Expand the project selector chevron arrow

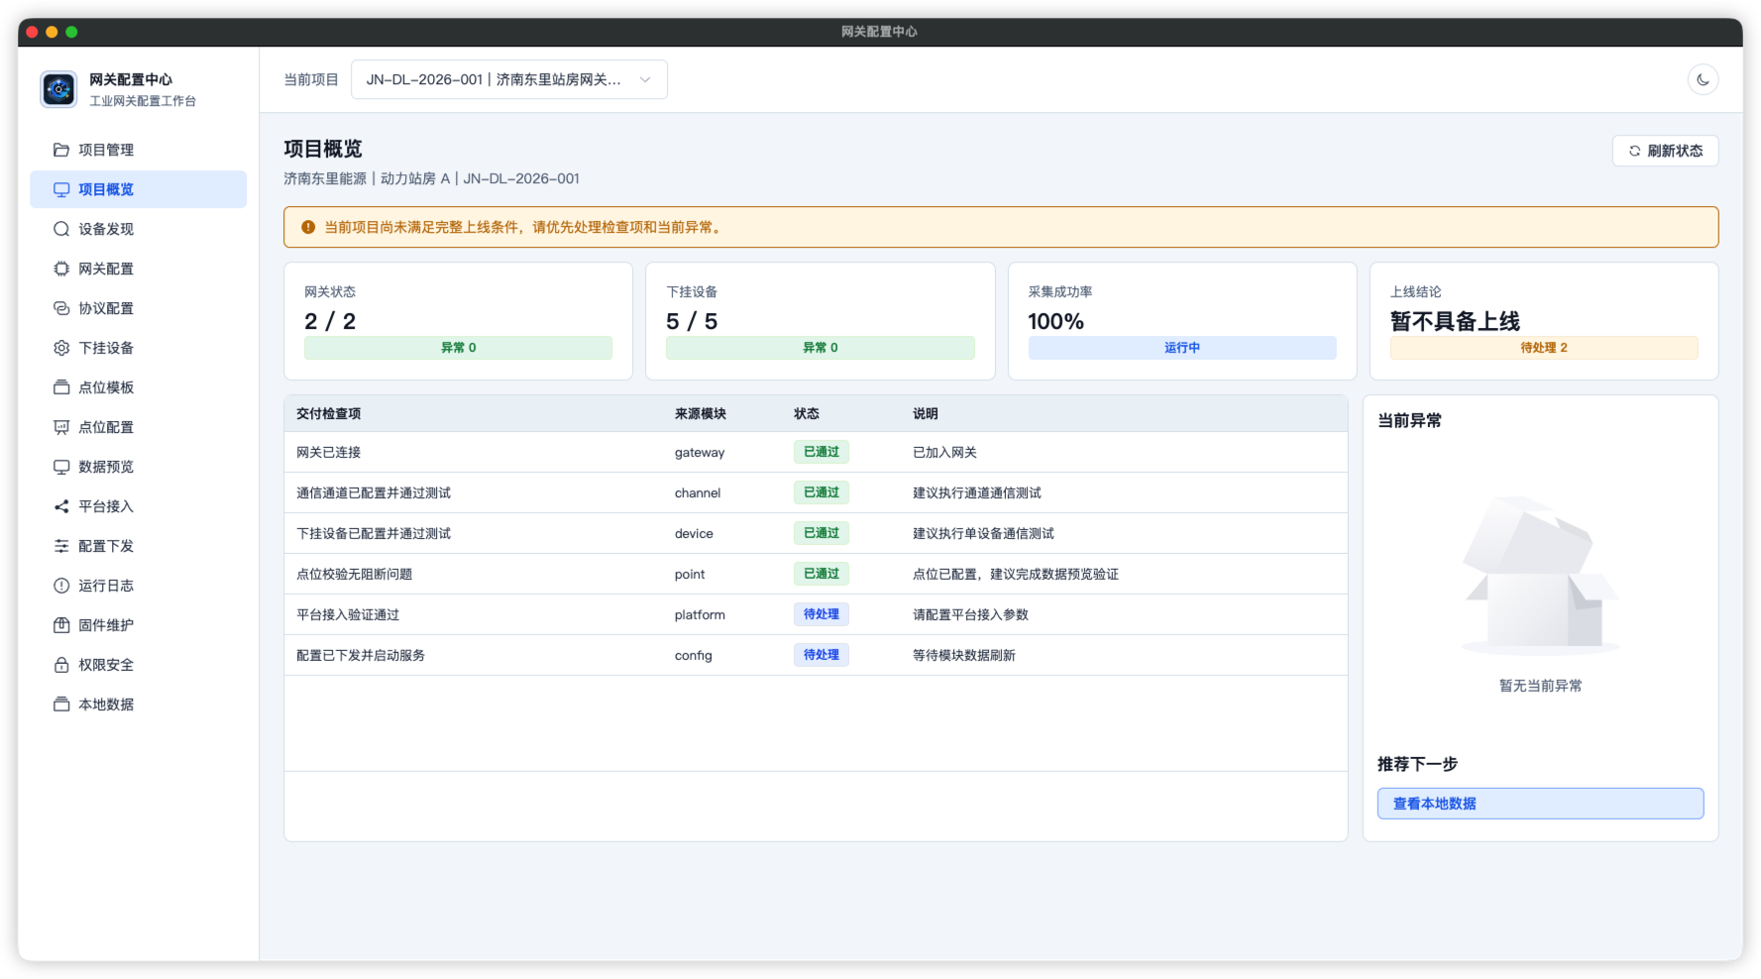click(x=645, y=79)
